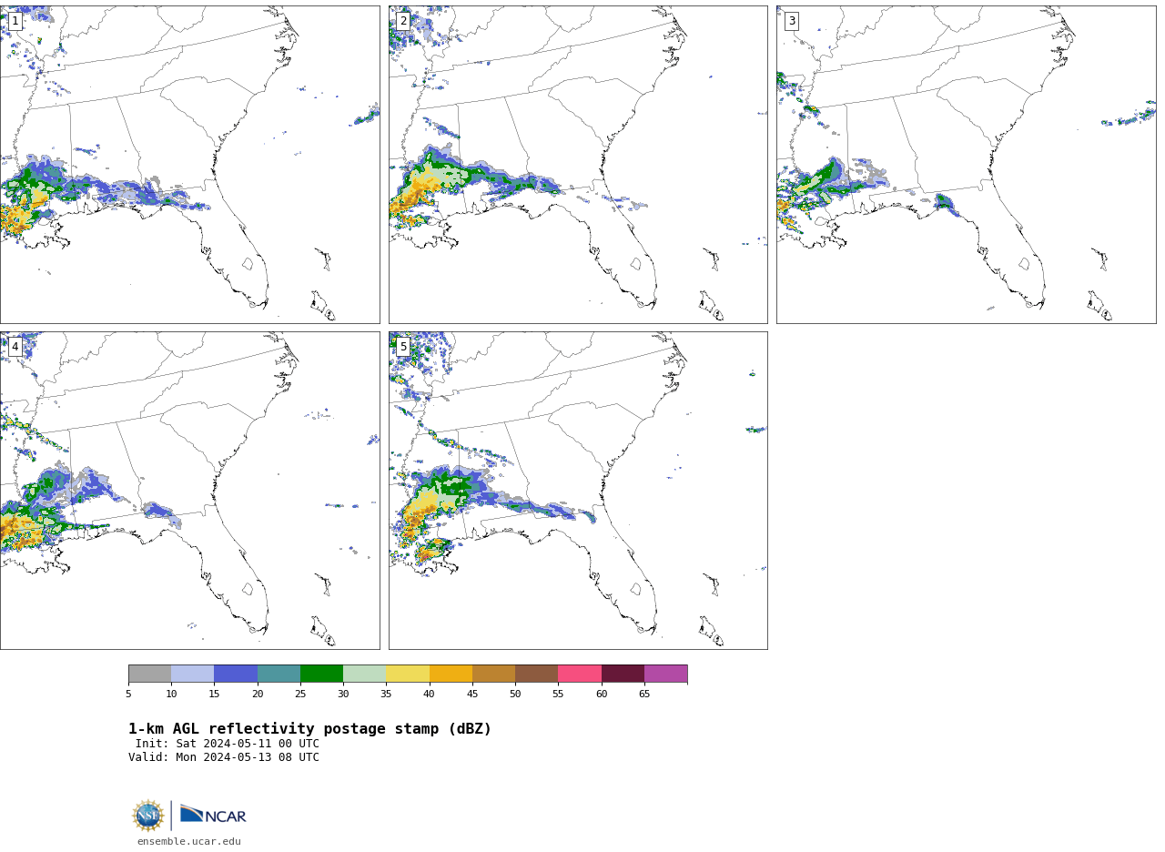Viewport: 1165px width, 852px height.
Task: Click the tan-brown 45-50 dBZ swatch
Action: coord(493,674)
